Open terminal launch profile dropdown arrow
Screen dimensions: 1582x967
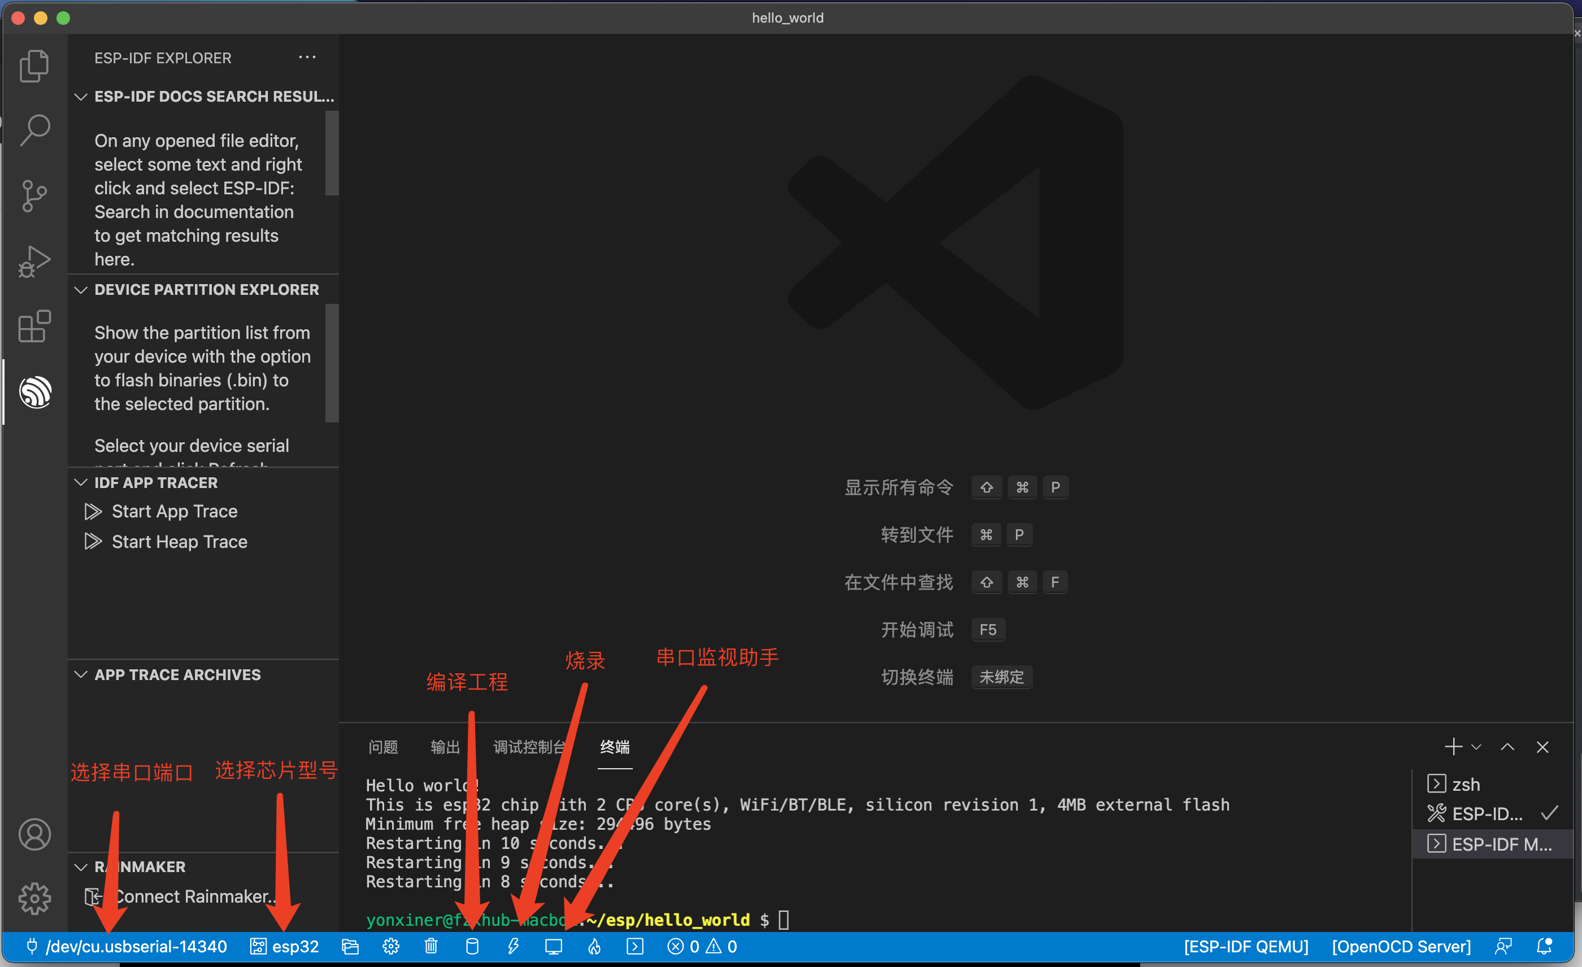1475,746
